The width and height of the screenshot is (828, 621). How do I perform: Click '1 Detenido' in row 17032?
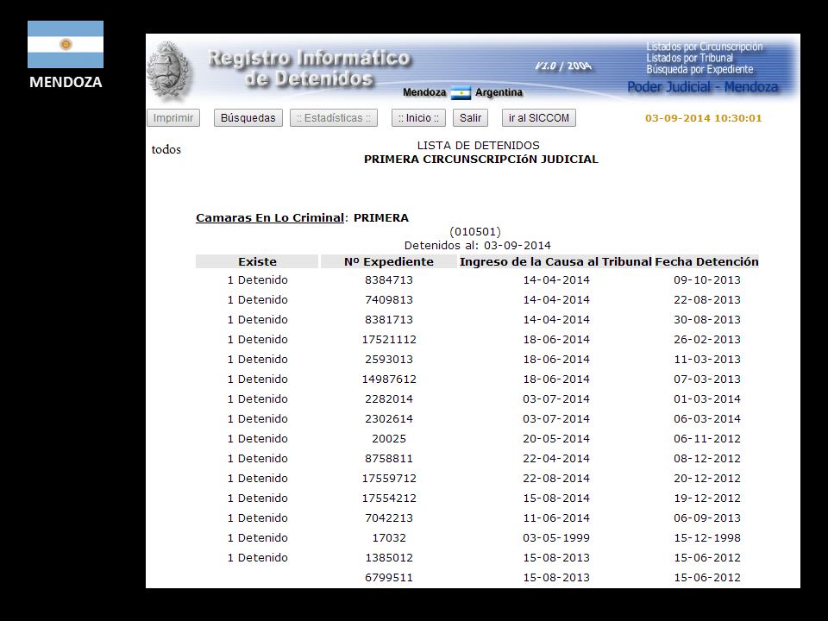coord(257,537)
